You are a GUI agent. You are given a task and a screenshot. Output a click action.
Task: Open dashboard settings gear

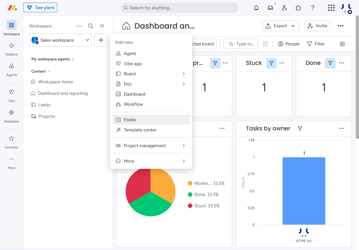pyautogui.click(x=342, y=44)
